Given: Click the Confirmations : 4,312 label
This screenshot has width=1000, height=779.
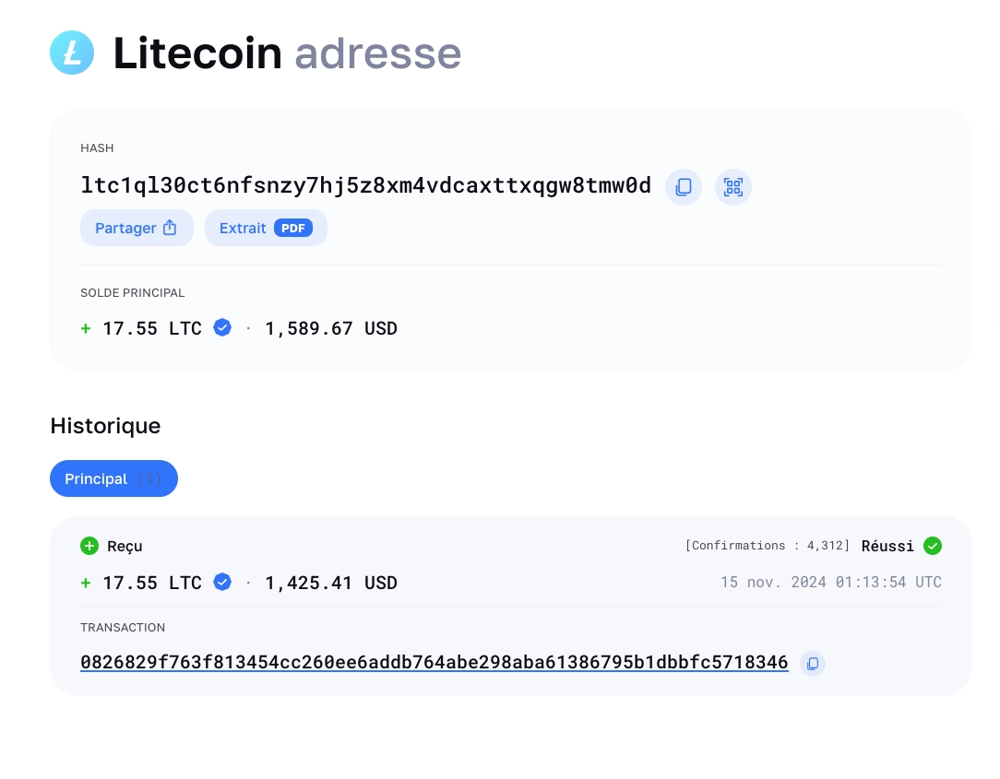Looking at the screenshot, I should coord(768,545).
